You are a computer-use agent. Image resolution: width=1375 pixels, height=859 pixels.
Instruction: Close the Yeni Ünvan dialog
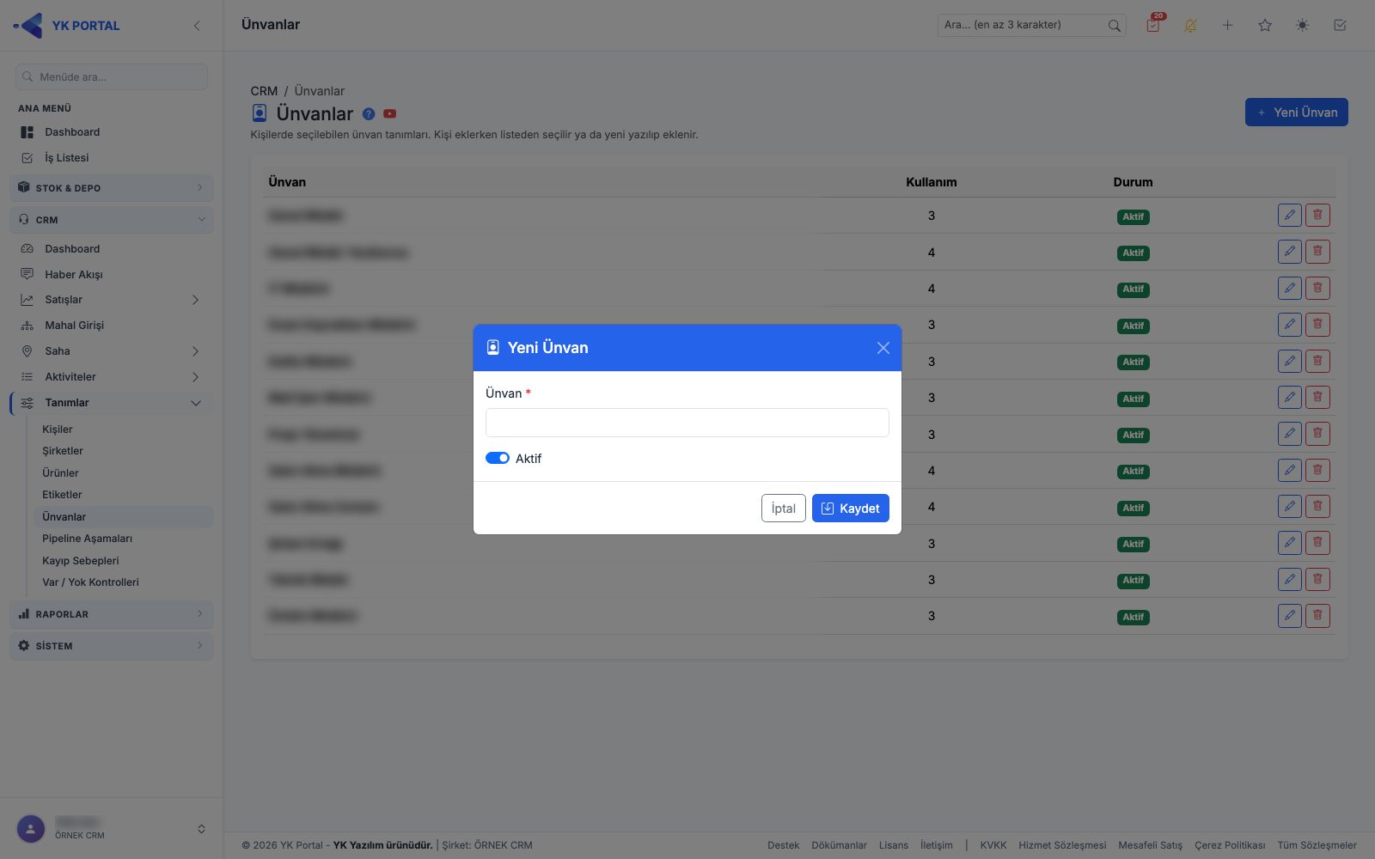click(883, 348)
